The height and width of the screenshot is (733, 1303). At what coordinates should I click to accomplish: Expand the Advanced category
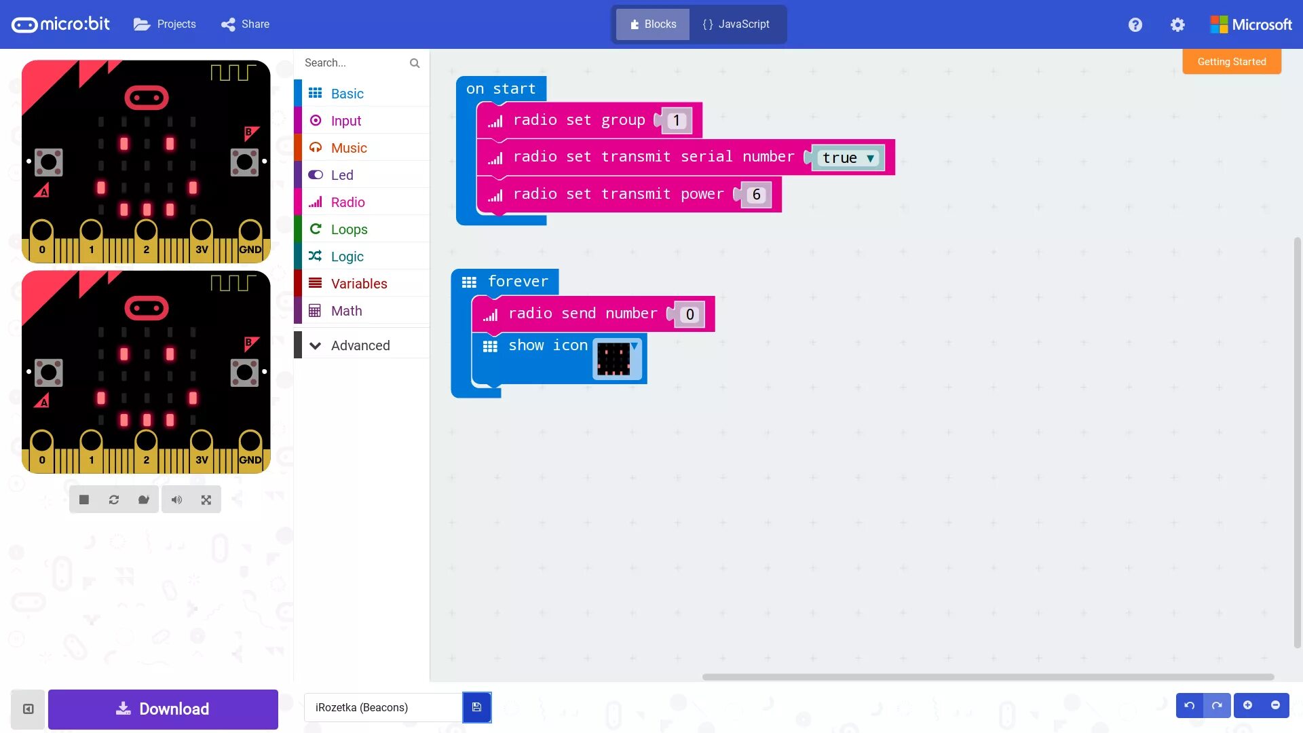click(360, 345)
